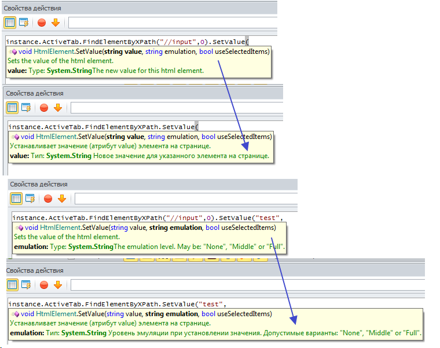
Task: Click the red circle icon in the topmost panel
Action: 42,23
